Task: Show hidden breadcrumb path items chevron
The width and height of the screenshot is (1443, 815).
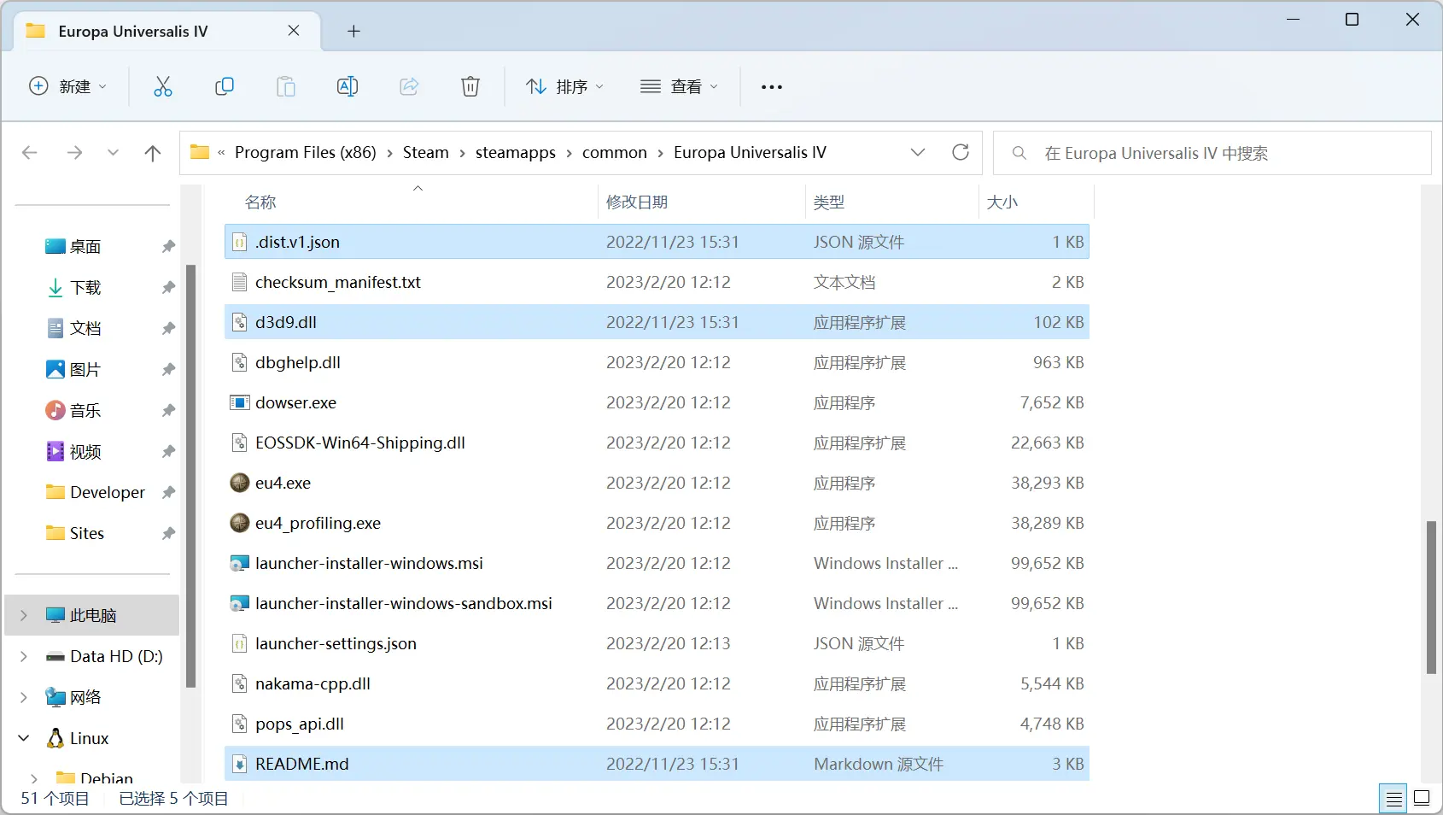Action: [221, 153]
